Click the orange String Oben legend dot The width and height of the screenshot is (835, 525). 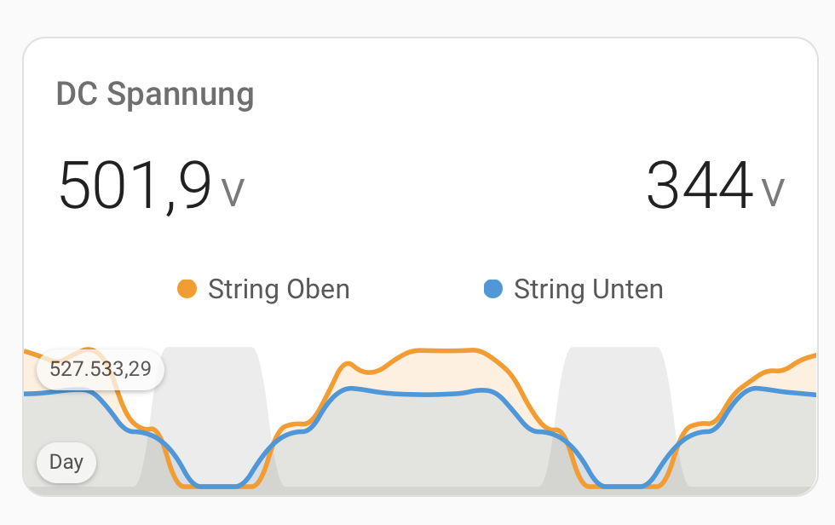187,289
